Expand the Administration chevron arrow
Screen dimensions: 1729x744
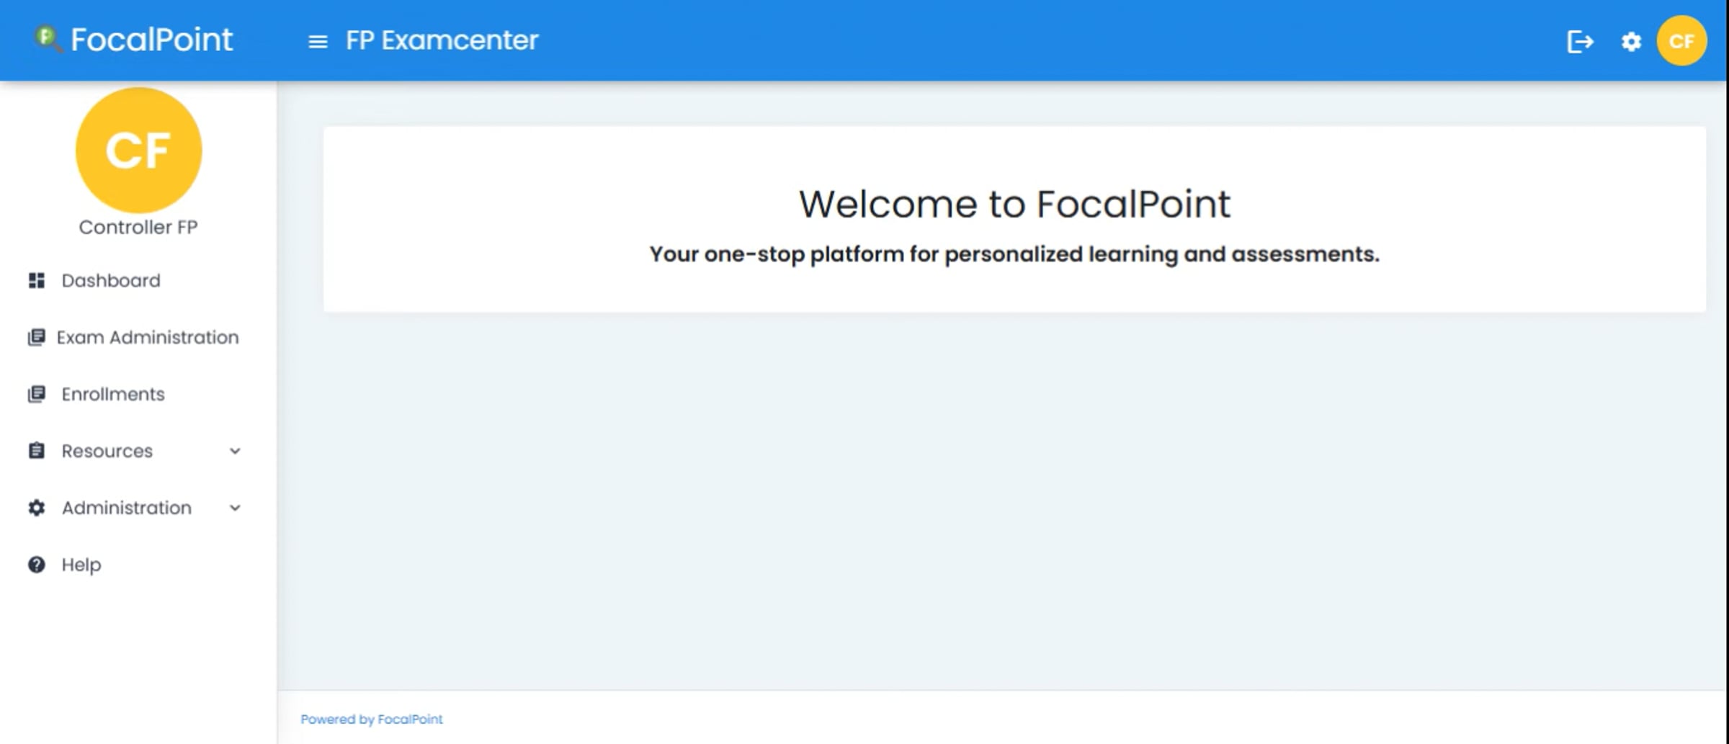coord(235,508)
